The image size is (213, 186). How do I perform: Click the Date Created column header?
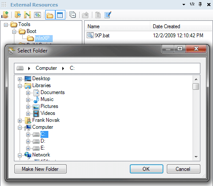pyautogui.click(x=166, y=26)
